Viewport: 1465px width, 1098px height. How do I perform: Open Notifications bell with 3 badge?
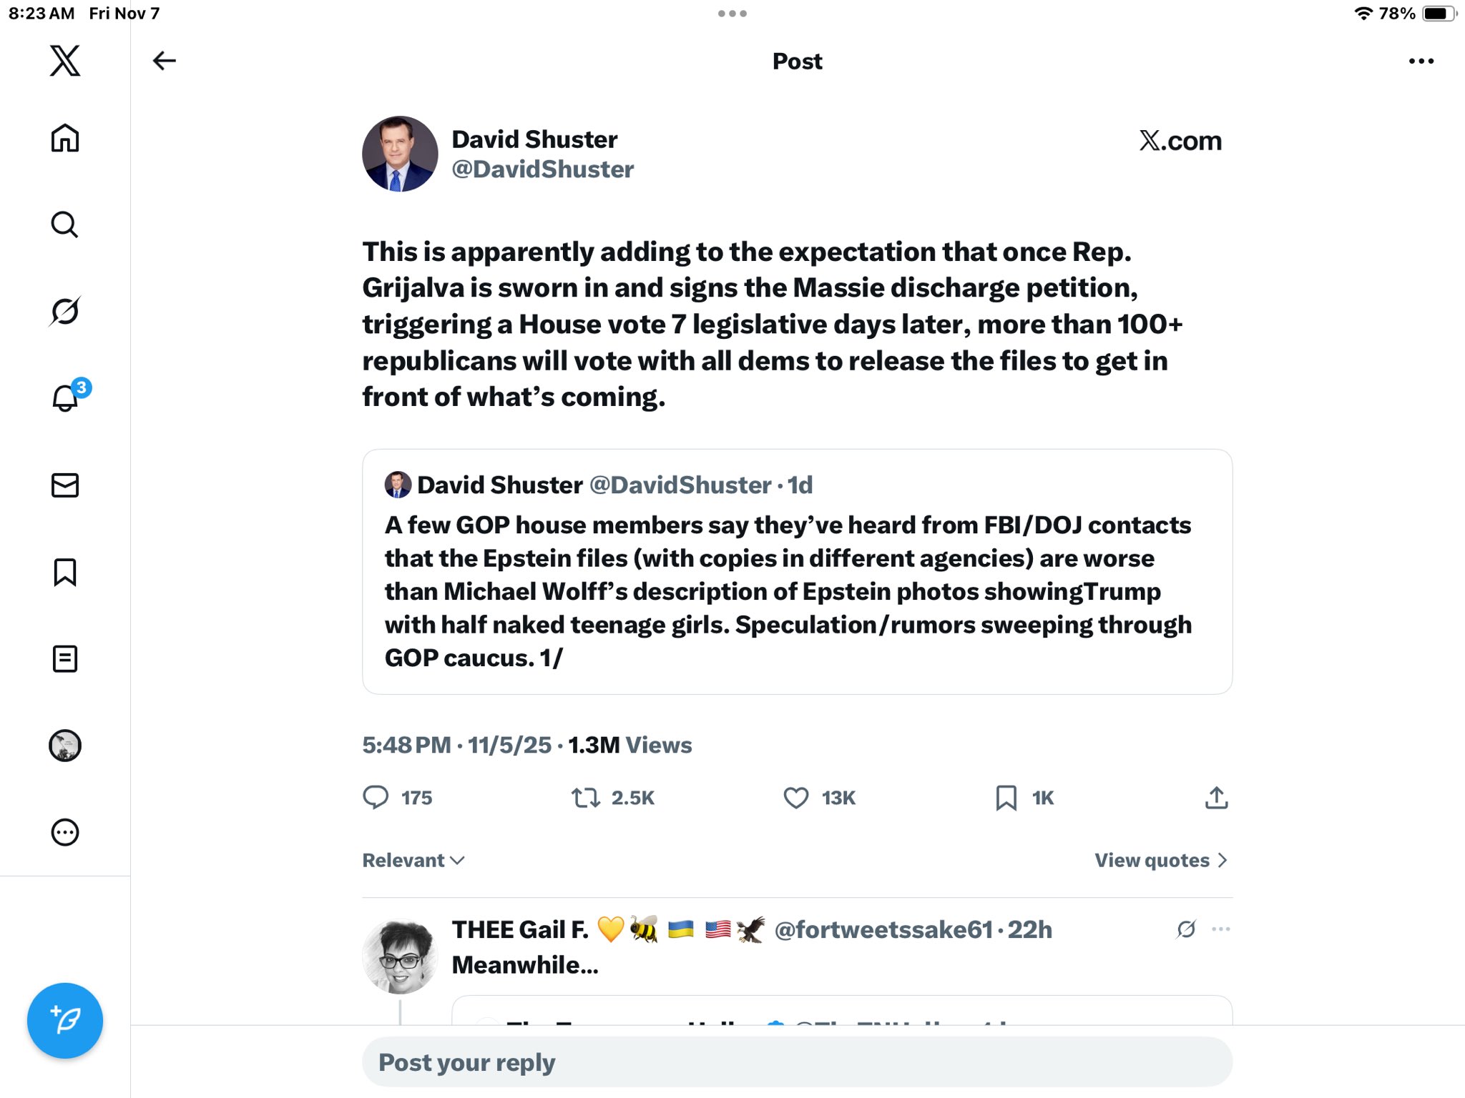pyautogui.click(x=65, y=397)
